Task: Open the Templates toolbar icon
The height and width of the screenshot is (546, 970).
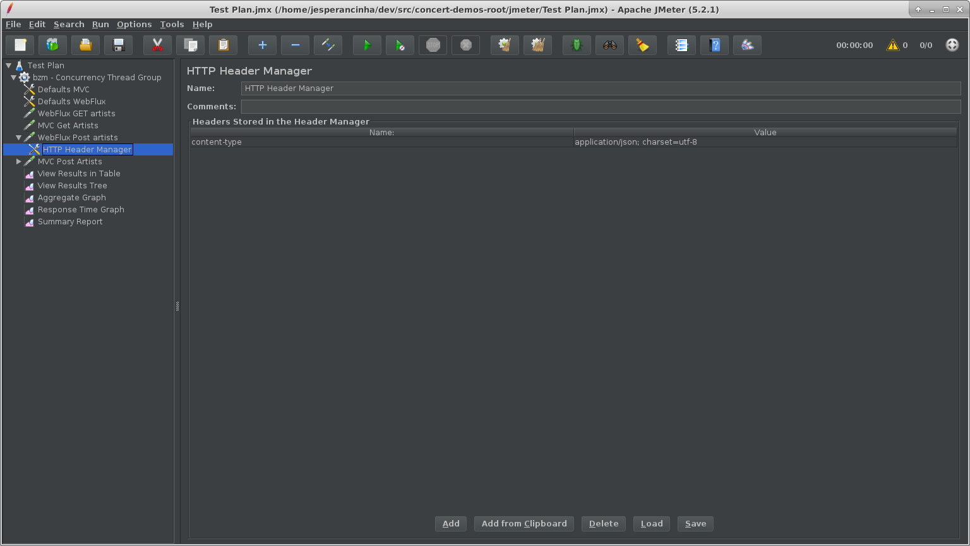Action: [53, 45]
